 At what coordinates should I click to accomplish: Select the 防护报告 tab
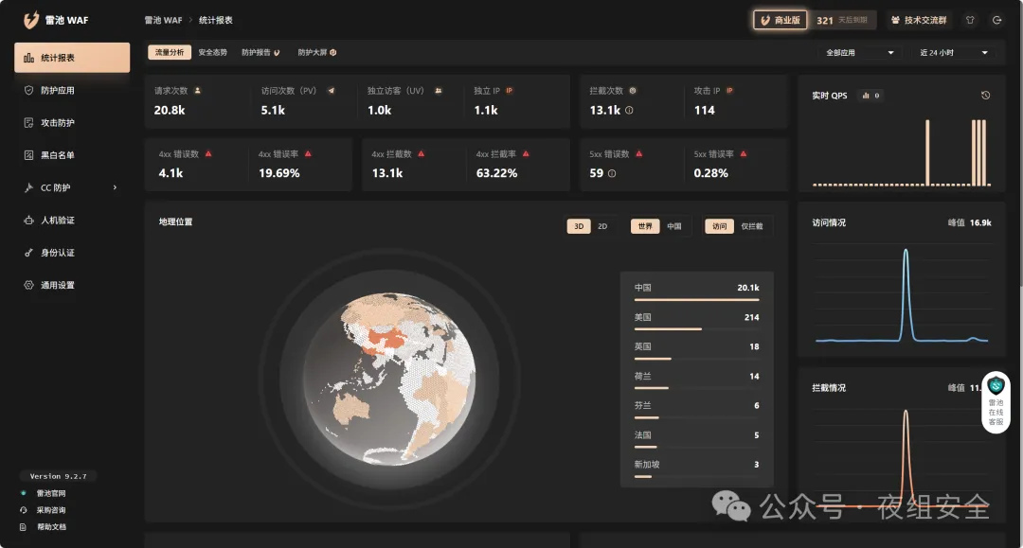pos(260,52)
